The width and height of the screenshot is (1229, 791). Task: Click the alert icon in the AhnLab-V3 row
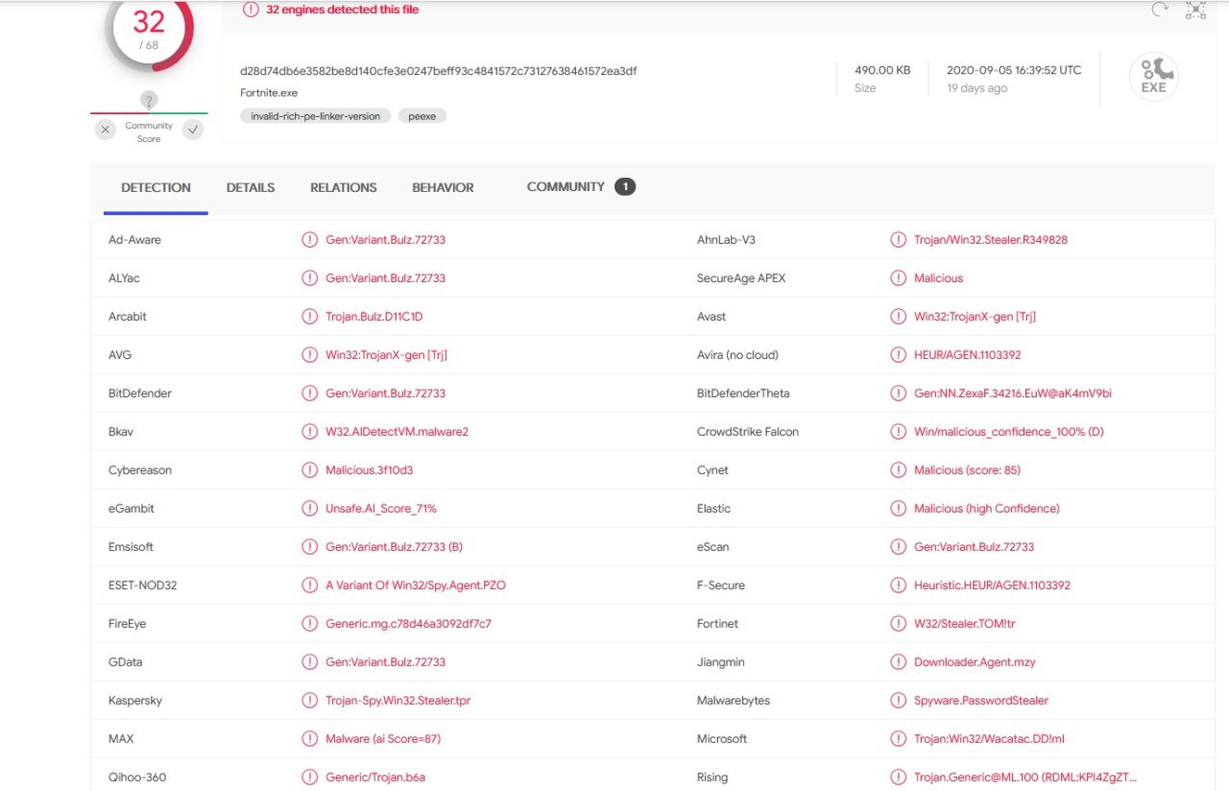[x=898, y=240]
